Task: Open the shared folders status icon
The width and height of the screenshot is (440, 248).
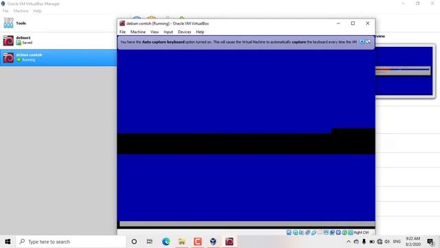Action: pyautogui.click(x=320, y=233)
